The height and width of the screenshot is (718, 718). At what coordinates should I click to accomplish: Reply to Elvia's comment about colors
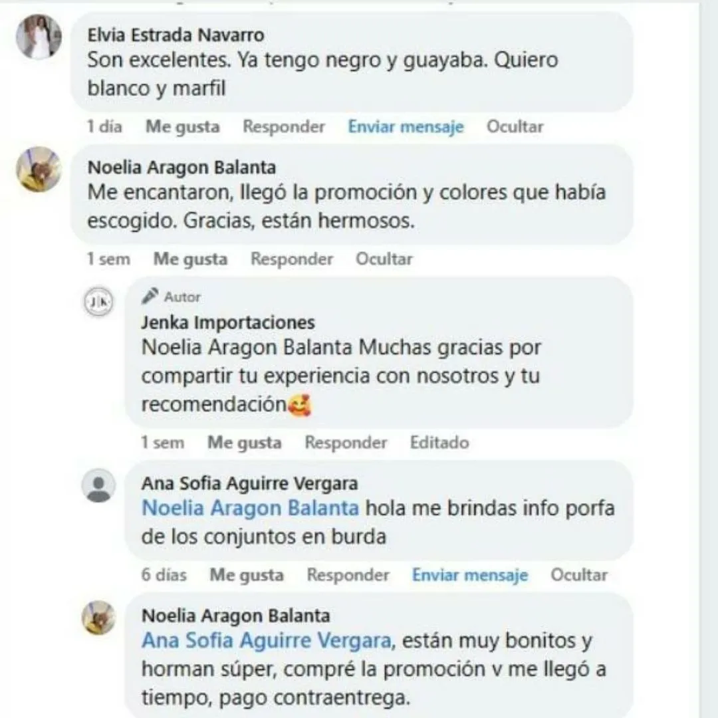[x=284, y=126]
